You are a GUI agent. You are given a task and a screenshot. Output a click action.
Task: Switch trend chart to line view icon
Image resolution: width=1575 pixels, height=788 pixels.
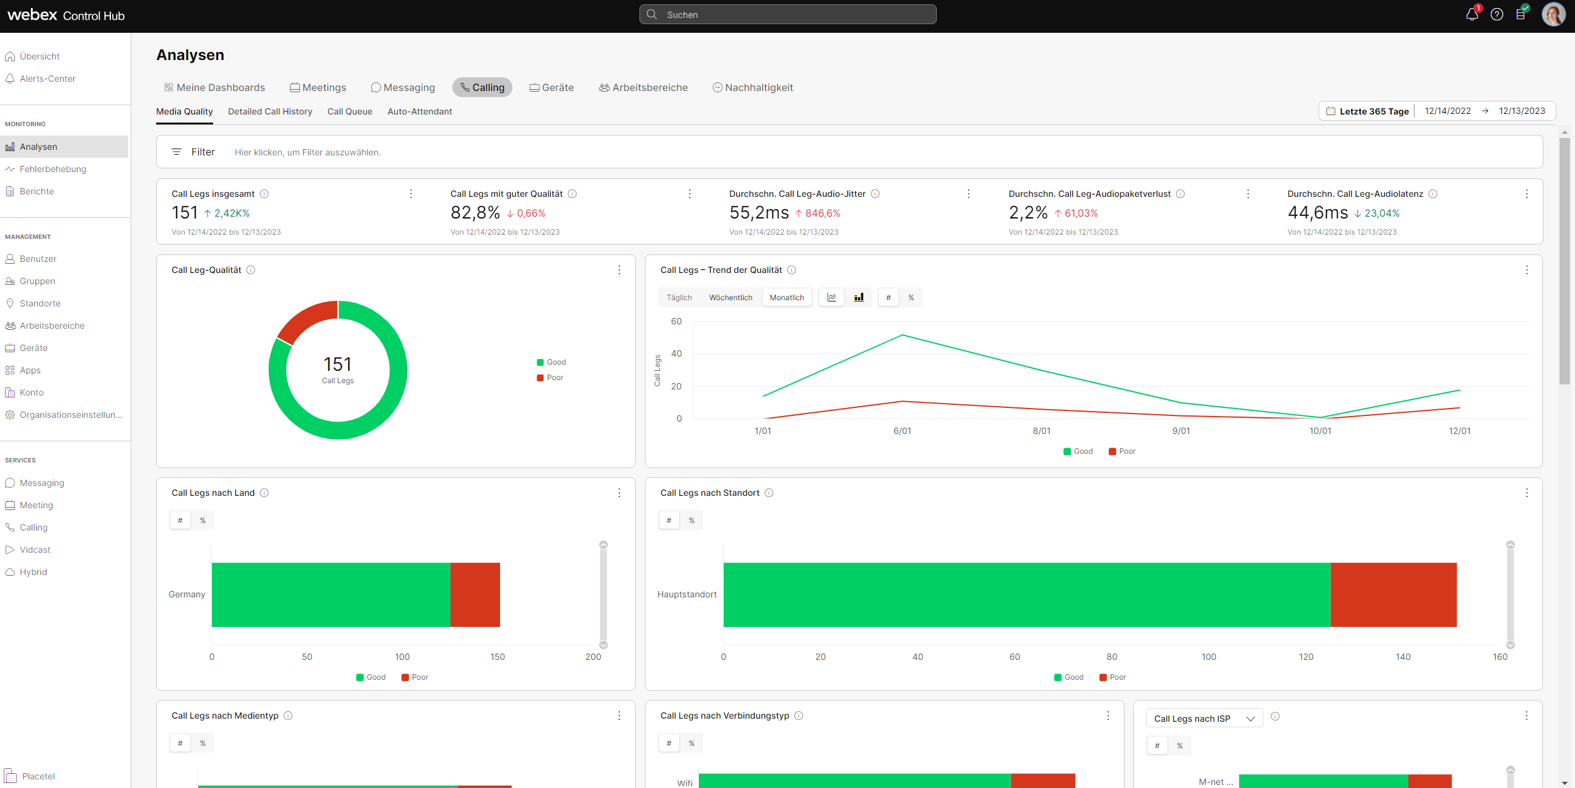pos(831,298)
